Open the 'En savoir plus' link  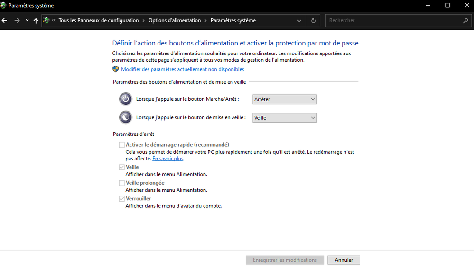168,159
